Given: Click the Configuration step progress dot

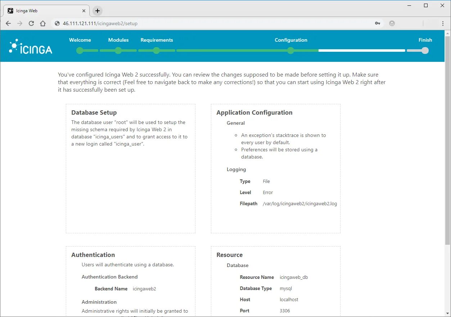Looking at the screenshot, I should click(x=291, y=51).
